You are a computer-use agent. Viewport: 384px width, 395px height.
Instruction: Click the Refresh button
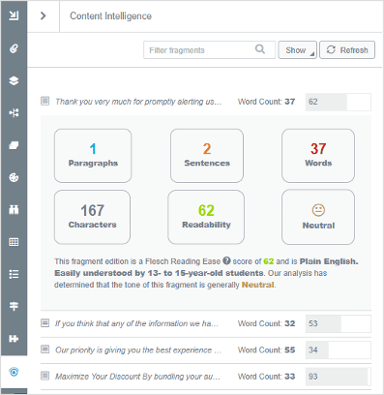tap(347, 50)
